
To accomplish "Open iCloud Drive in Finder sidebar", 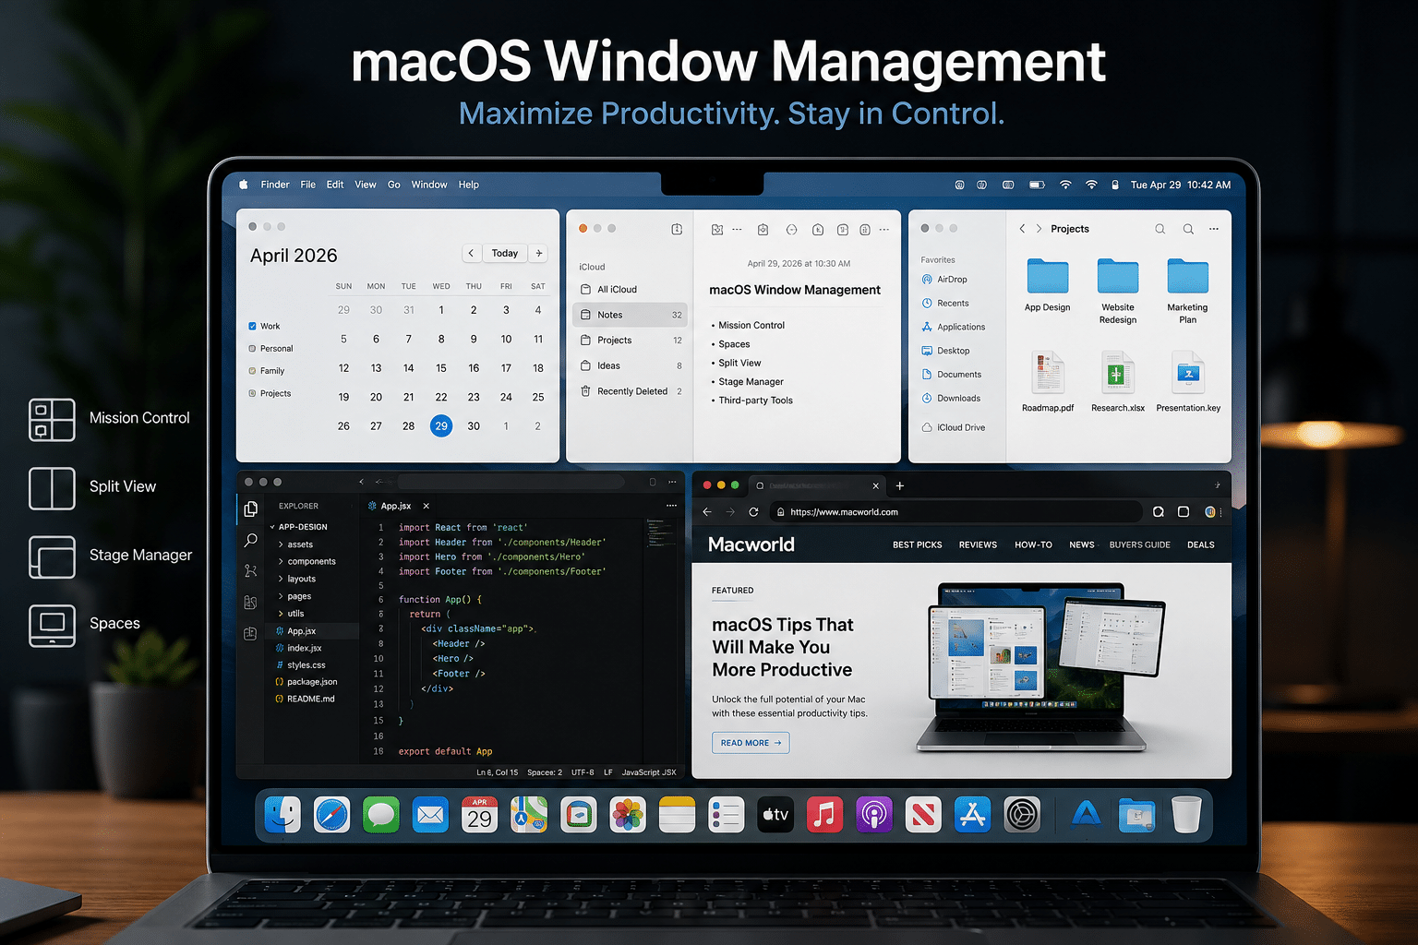I will [x=954, y=427].
